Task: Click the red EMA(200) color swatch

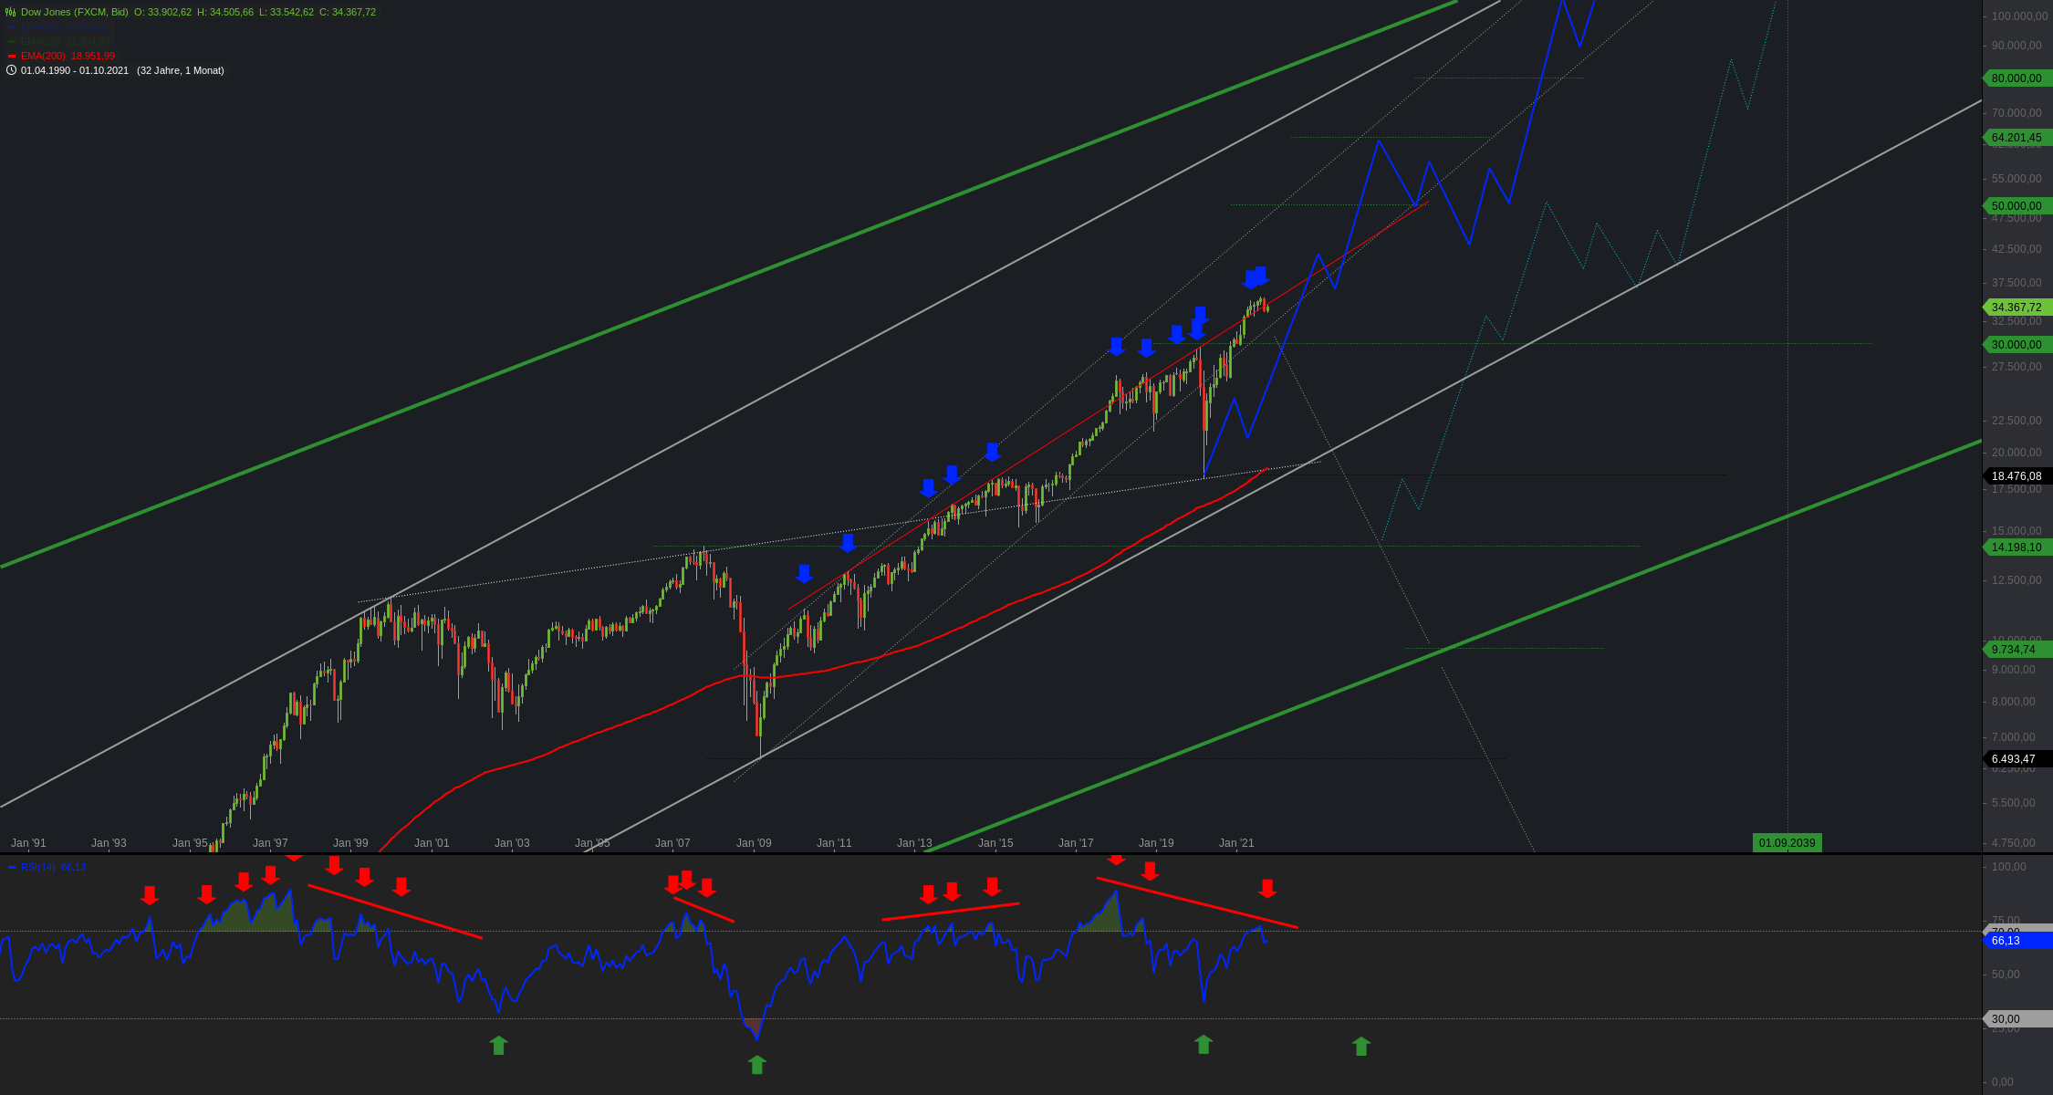Action: [12, 57]
